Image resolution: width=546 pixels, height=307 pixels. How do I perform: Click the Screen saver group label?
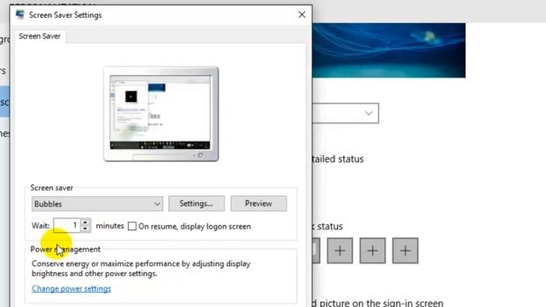tap(51, 188)
